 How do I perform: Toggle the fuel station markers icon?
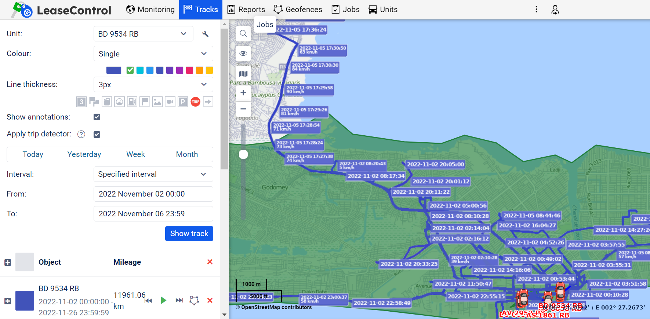(132, 102)
